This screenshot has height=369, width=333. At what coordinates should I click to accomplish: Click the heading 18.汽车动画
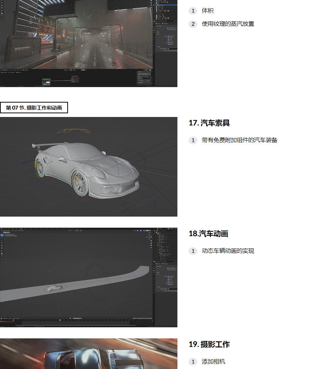pyautogui.click(x=208, y=234)
